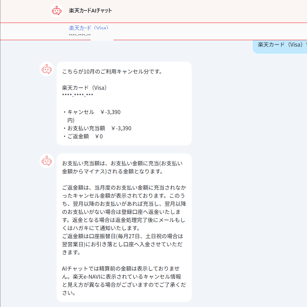Click 楽天カード（Visa） inside the bot's summary message

pyautogui.click(x=84, y=88)
